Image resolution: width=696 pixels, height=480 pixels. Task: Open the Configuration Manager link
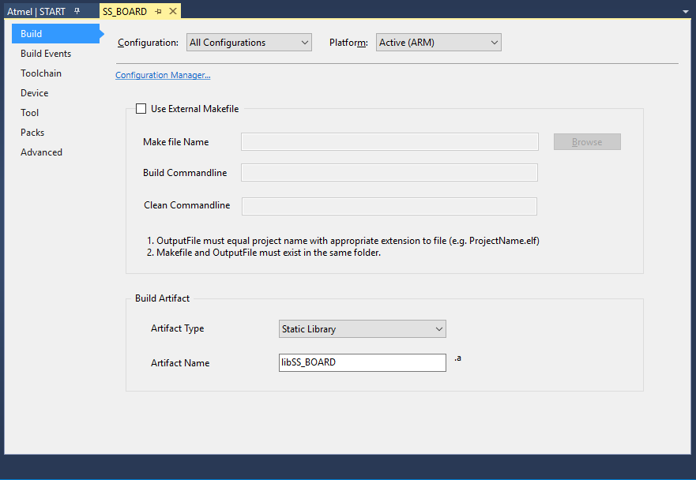point(163,76)
